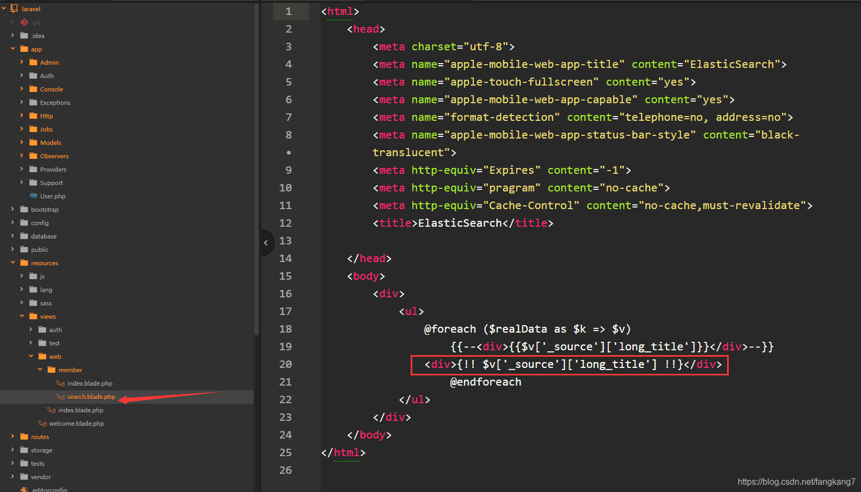Select the lang folder row
The image size is (861, 492).
126,290
